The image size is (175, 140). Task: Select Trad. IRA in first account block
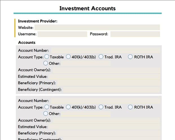pyautogui.click(x=101, y=57)
